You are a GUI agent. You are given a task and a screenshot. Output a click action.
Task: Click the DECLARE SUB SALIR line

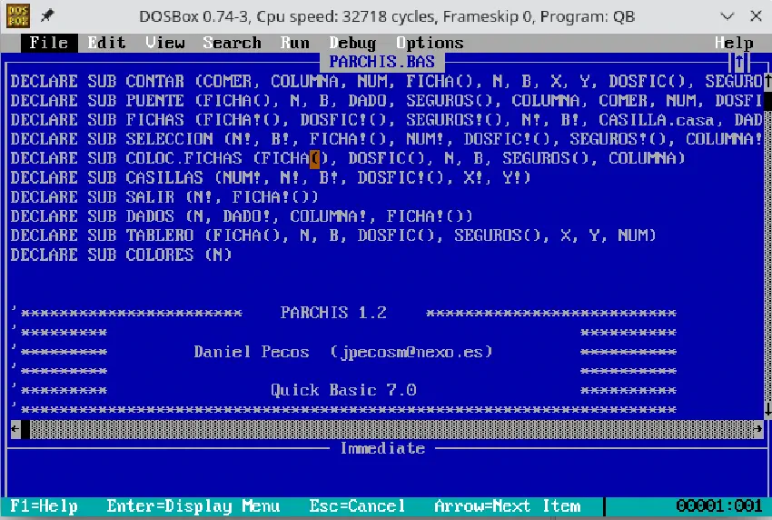click(x=164, y=197)
